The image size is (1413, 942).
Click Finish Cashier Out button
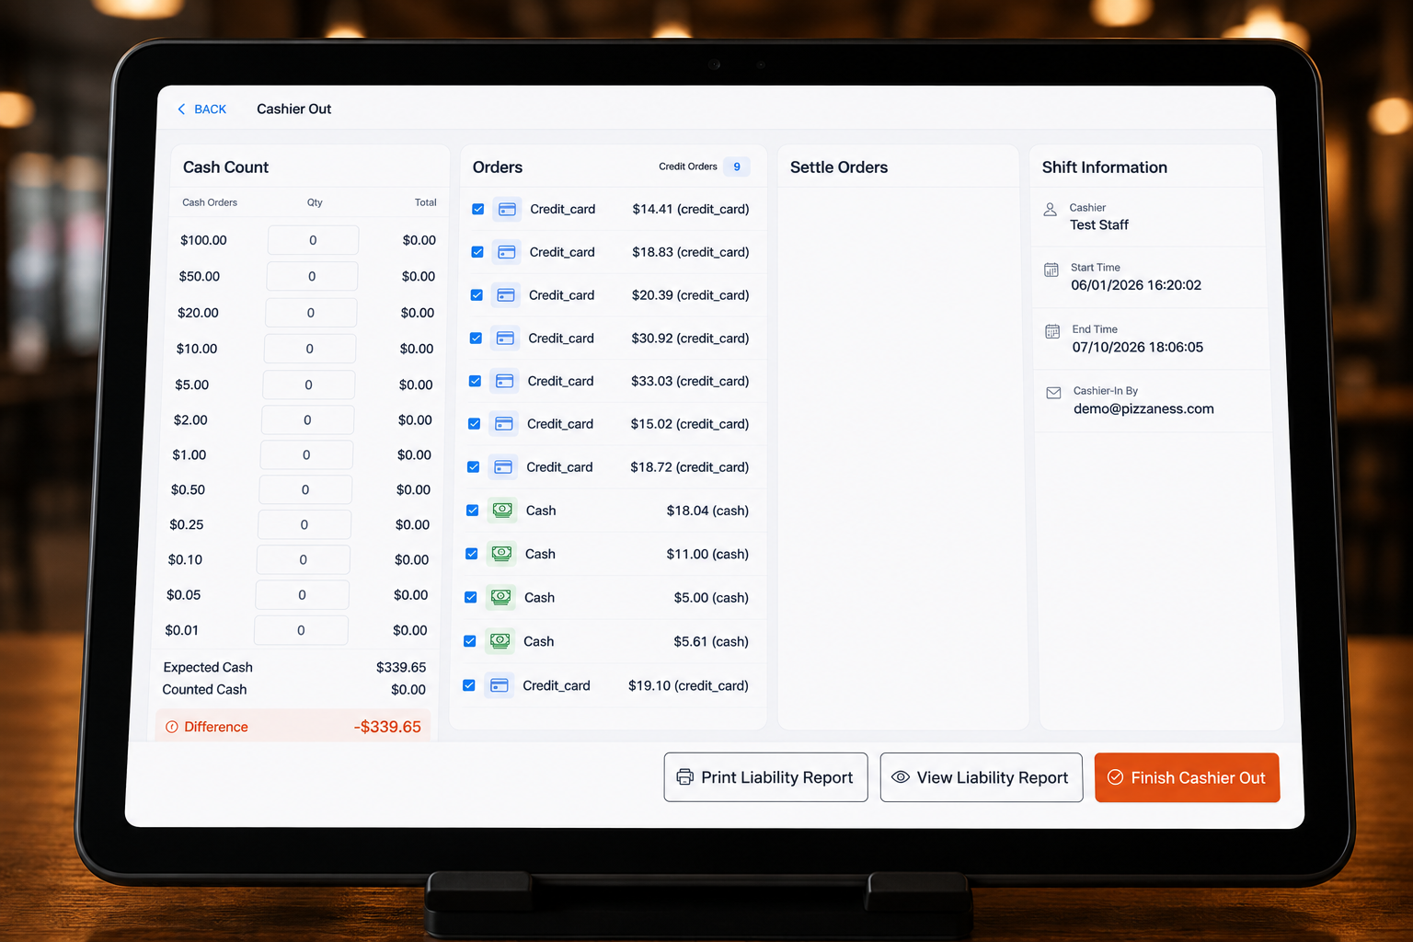point(1187,777)
